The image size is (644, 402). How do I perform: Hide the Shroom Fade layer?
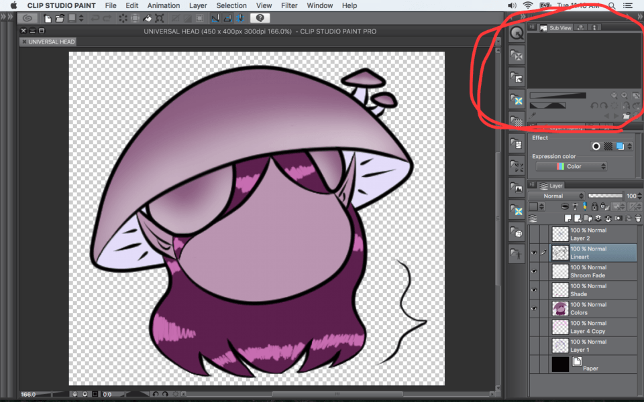coord(534,271)
